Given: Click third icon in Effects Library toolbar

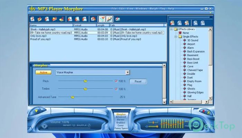Looking at the screenshot, I should pyautogui.click(x=187, y=23).
